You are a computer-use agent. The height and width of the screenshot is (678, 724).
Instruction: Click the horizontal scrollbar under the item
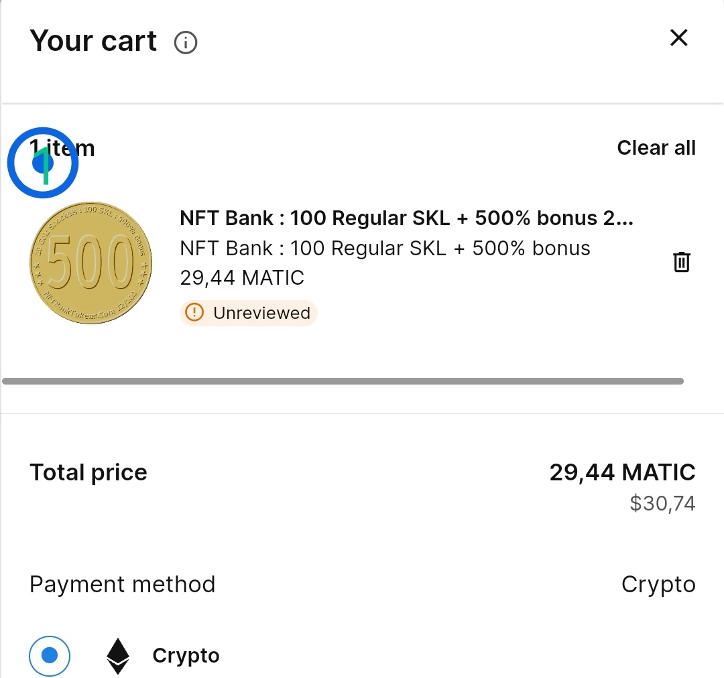[343, 381]
